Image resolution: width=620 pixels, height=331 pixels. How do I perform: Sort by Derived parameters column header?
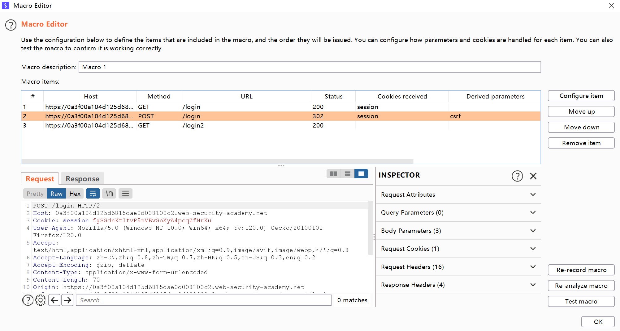(495, 96)
